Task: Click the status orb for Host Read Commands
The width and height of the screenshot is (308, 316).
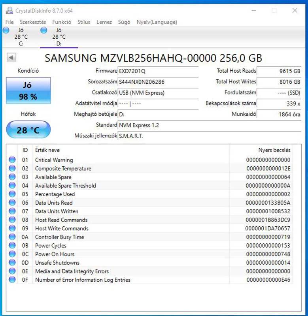Action: click(12, 220)
